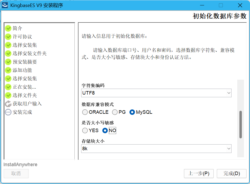250x184 pixels.
Task: Open the 存储块大小 8k dropdown
Action: coord(156,149)
